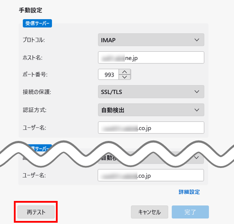Click the chevron on the IMAP selector

tap(197, 40)
